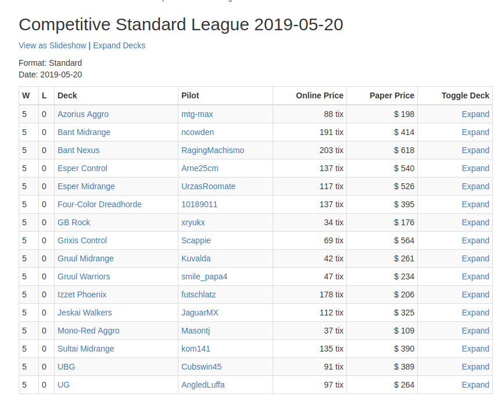Expand the UG deck entry
Viewport: 501px width, 408px height.
click(x=475, y=385)
